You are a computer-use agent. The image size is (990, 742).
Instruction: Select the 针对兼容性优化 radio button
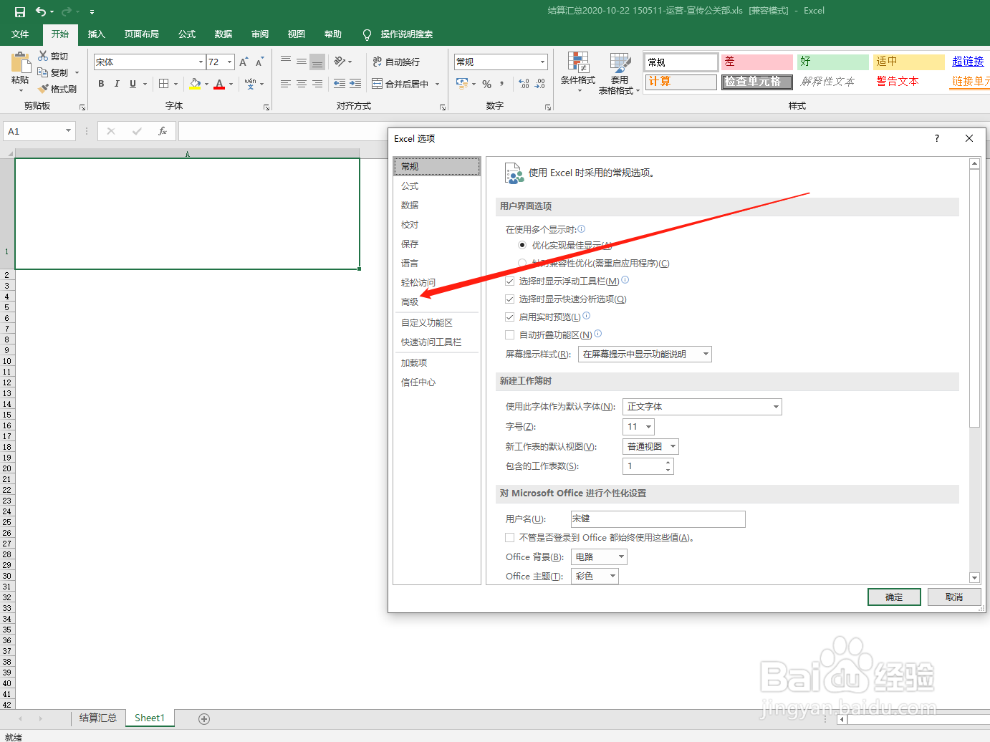(522, 263)
